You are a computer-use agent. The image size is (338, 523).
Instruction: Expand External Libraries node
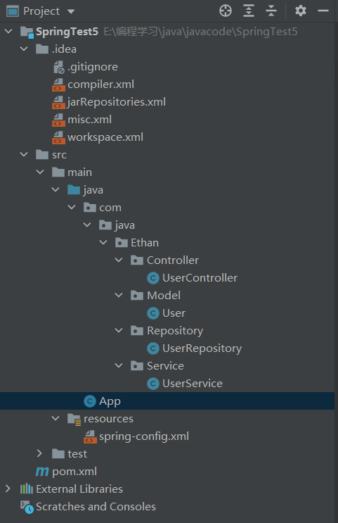8,489
